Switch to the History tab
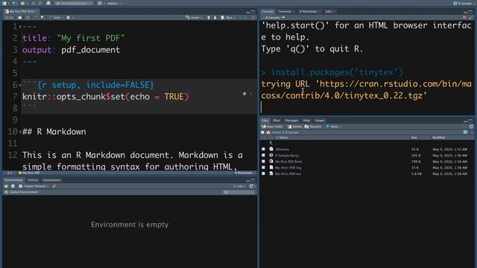The height and width of the screenshot is (268, 477). coord(33,180)
